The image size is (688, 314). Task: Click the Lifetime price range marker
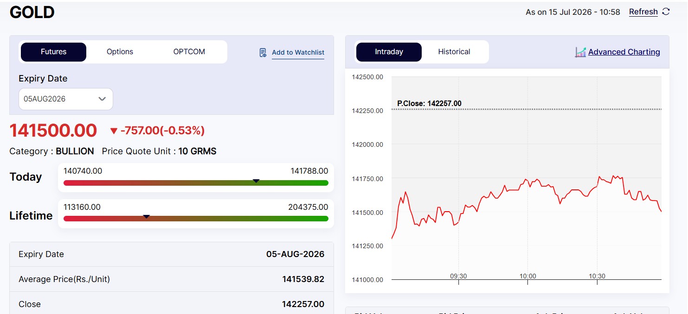pos(147,216)
